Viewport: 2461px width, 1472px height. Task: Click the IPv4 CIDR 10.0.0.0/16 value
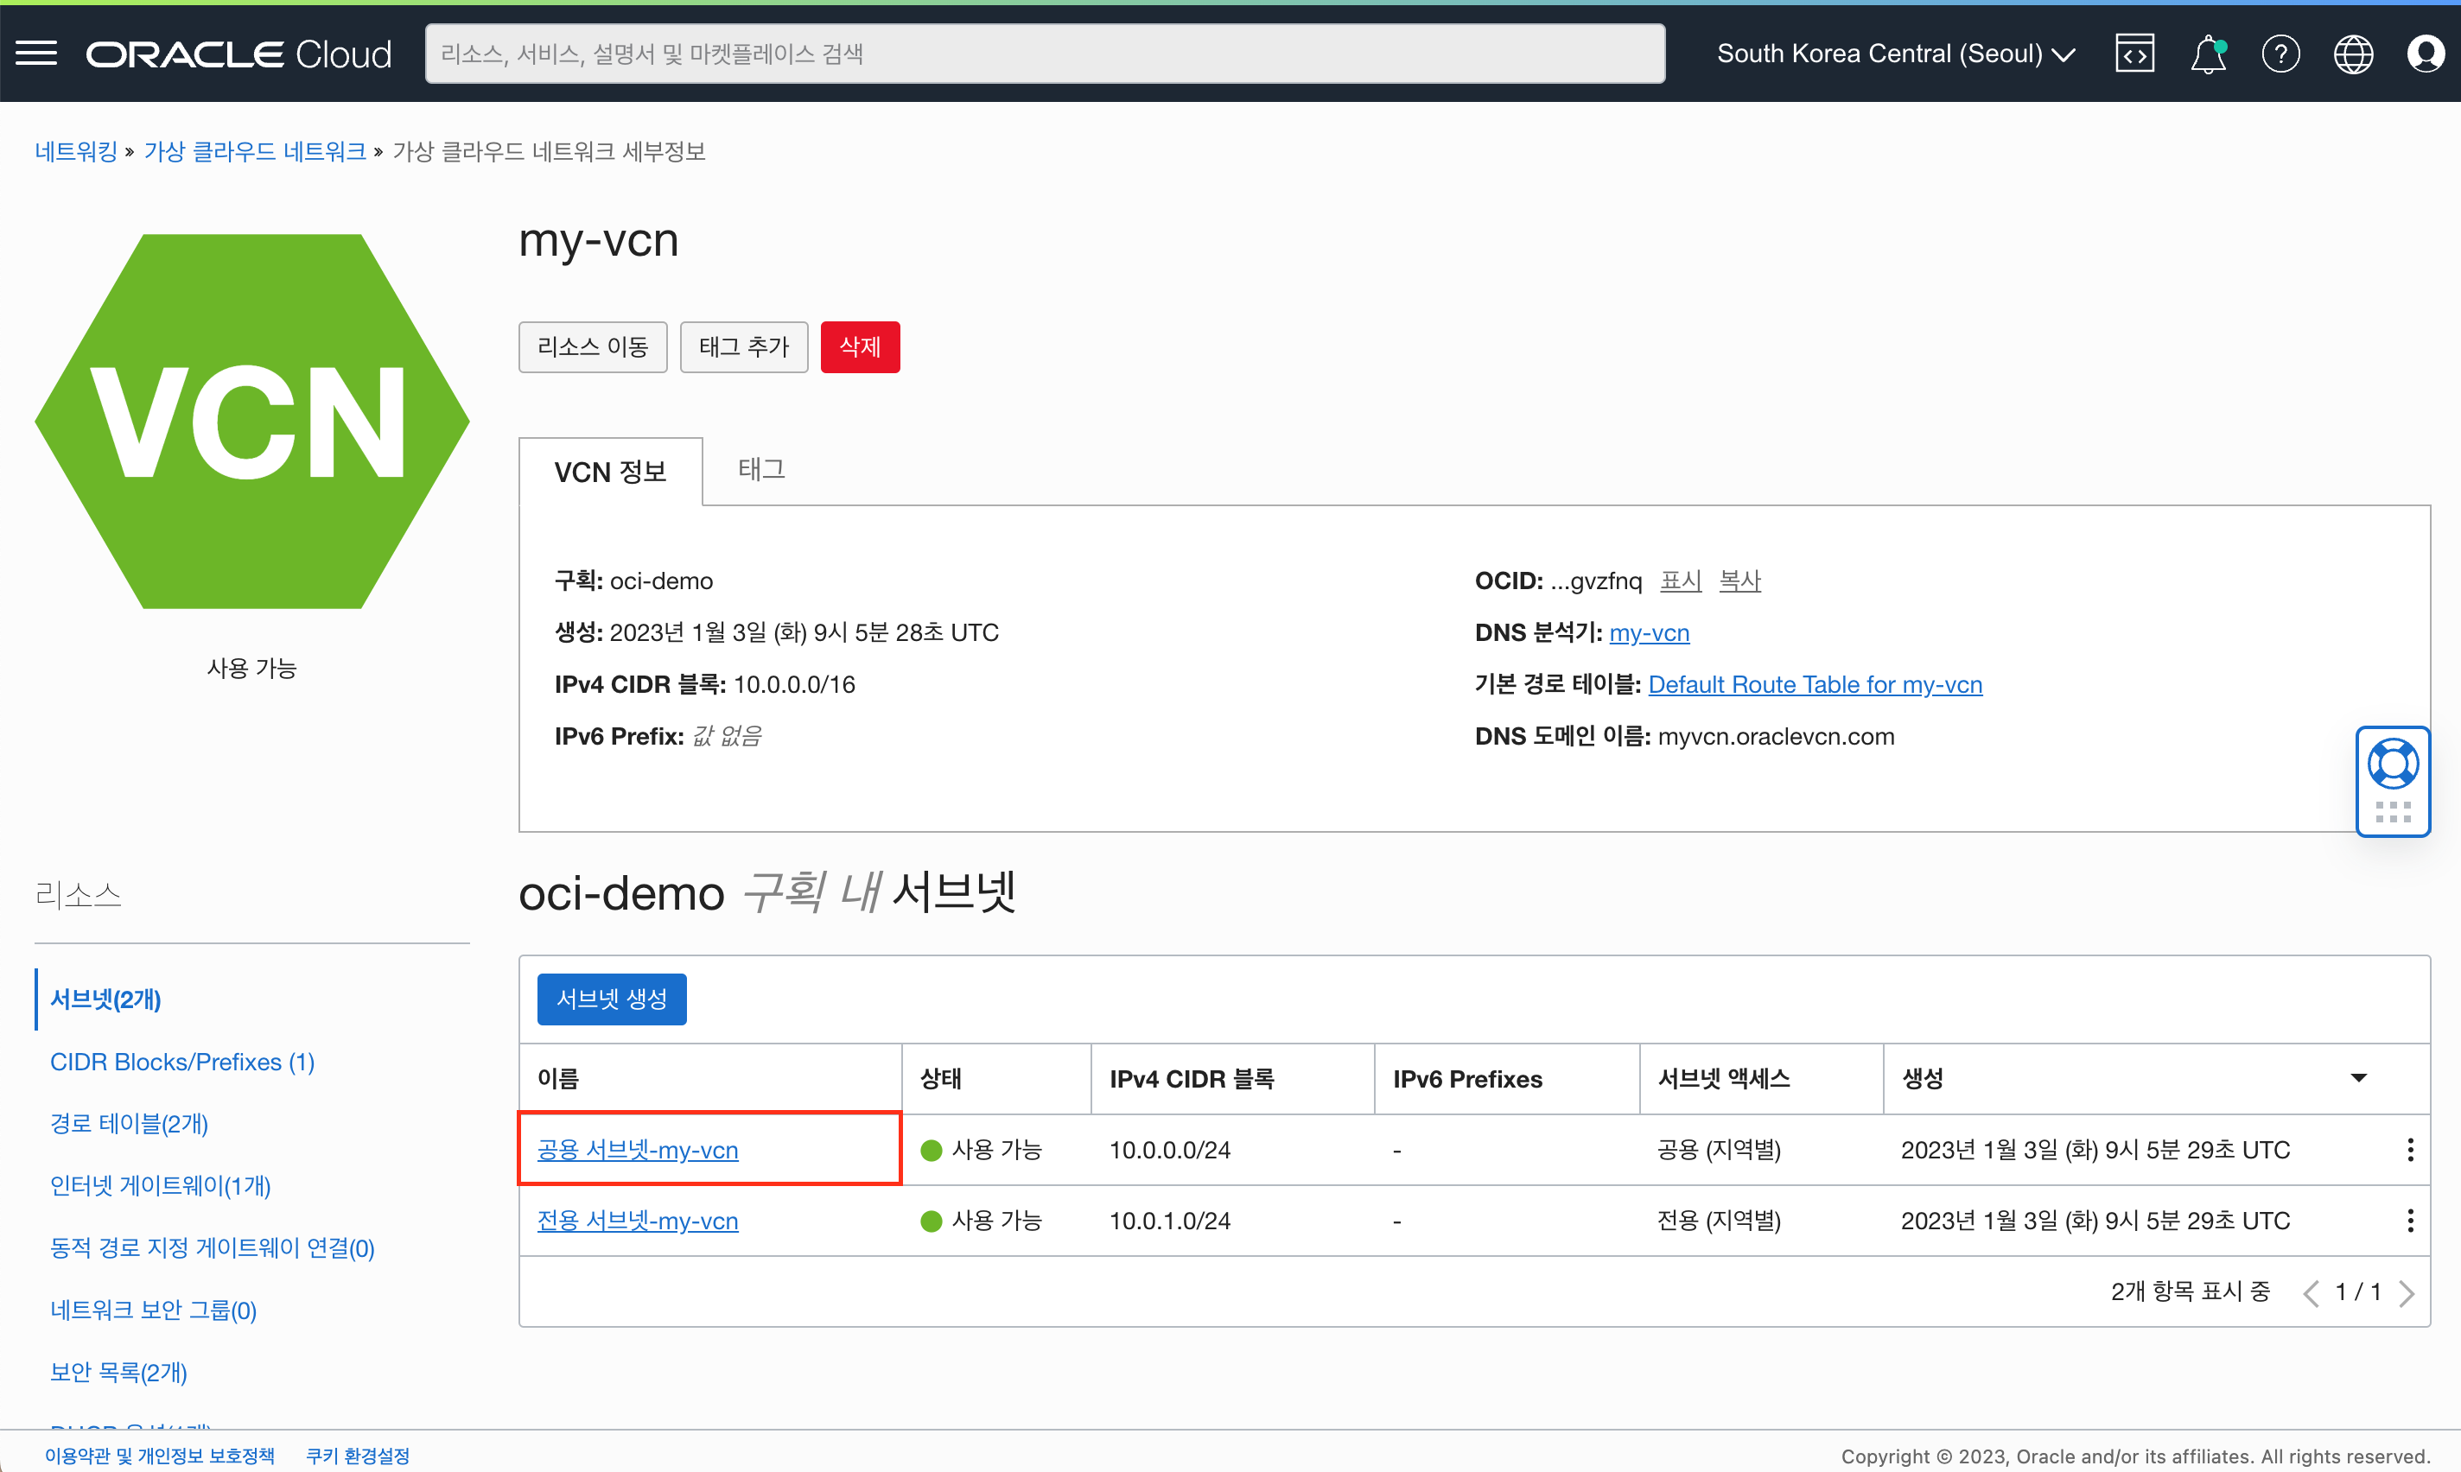point(793,684)
